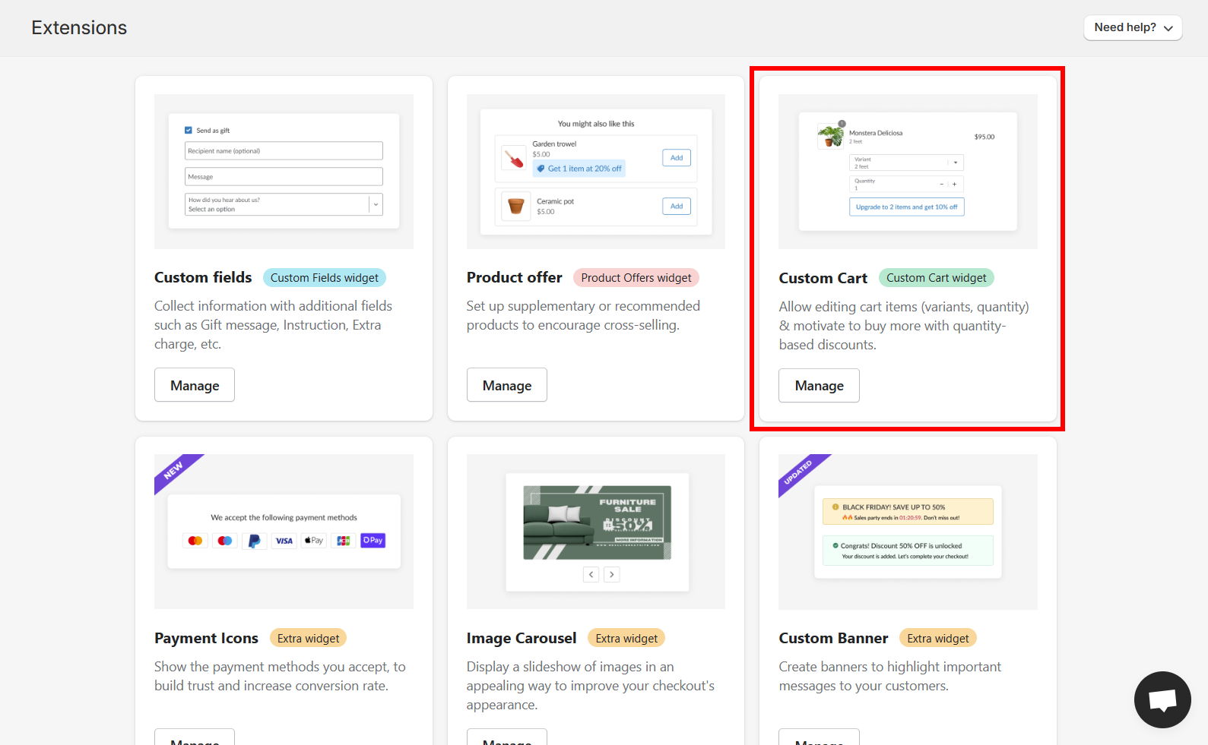Screen dimensions: 1208x745
Task: Open the Image Carousel preview thumbnail
Action: [x=596, y=532]
